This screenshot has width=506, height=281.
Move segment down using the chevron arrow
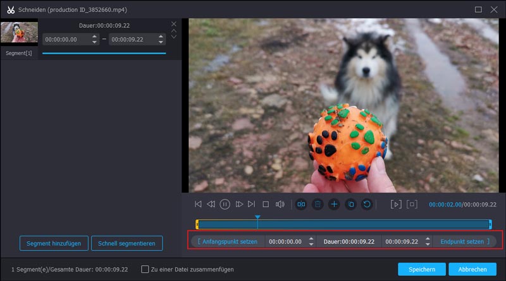(x=174, y=37)
